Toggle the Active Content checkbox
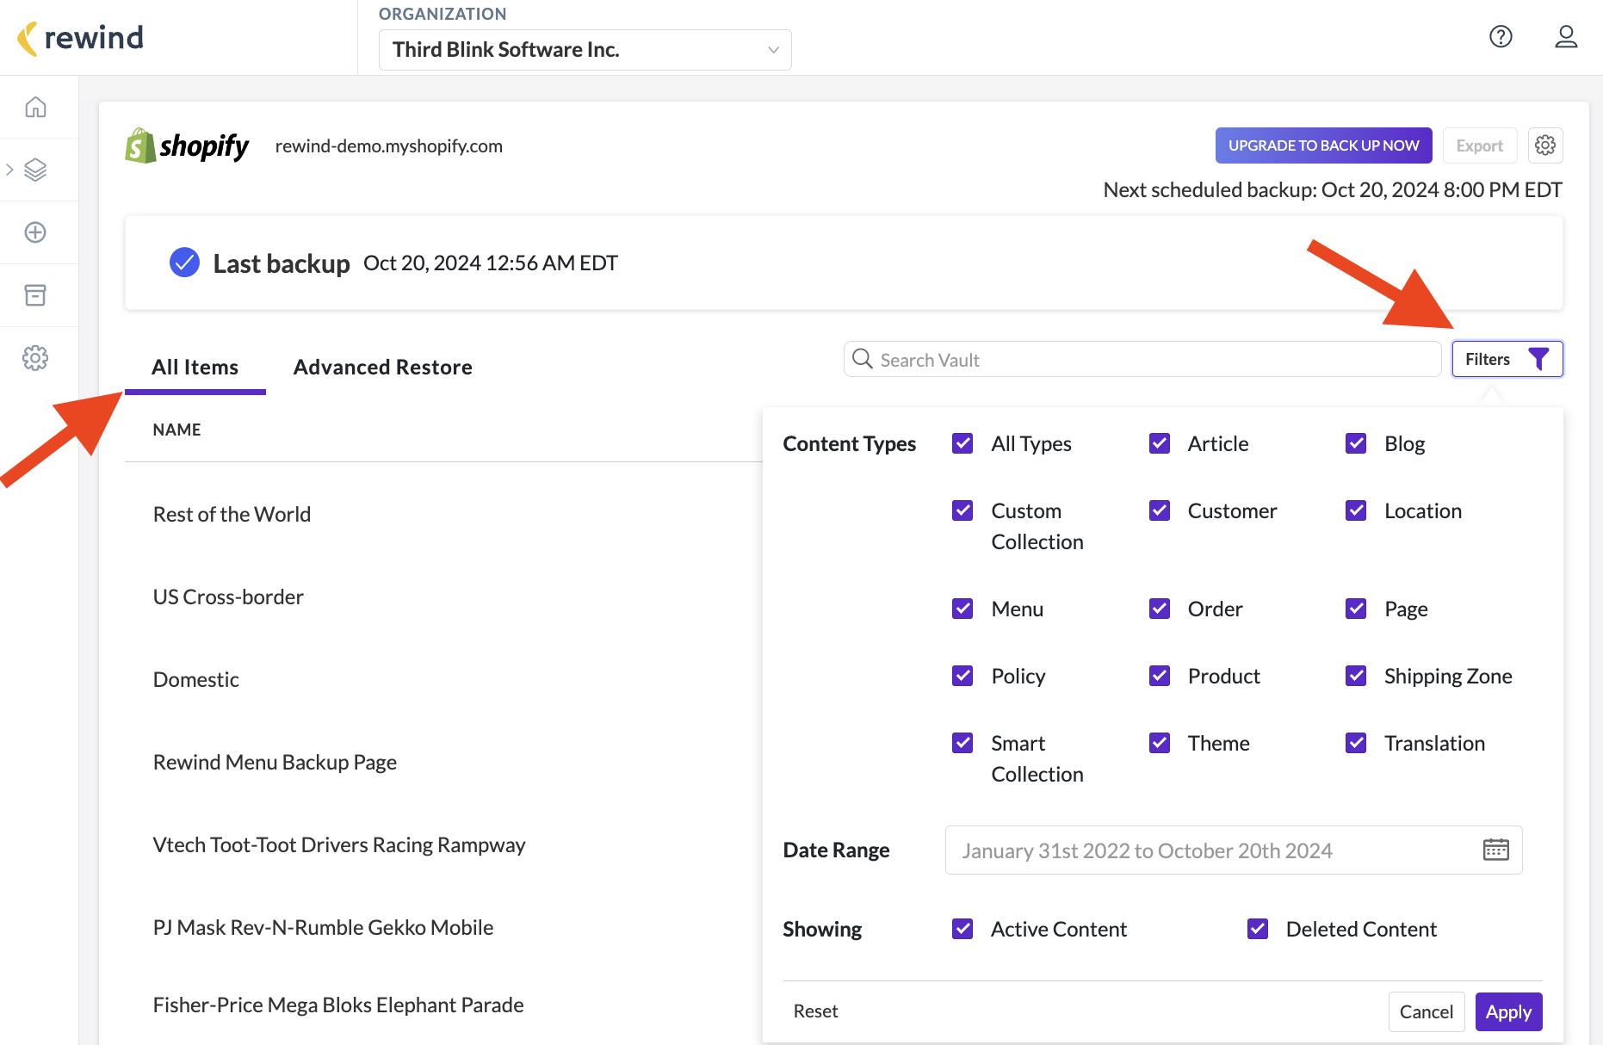The width and height of the screenshot is (1603, 1045). pos(962,929)
